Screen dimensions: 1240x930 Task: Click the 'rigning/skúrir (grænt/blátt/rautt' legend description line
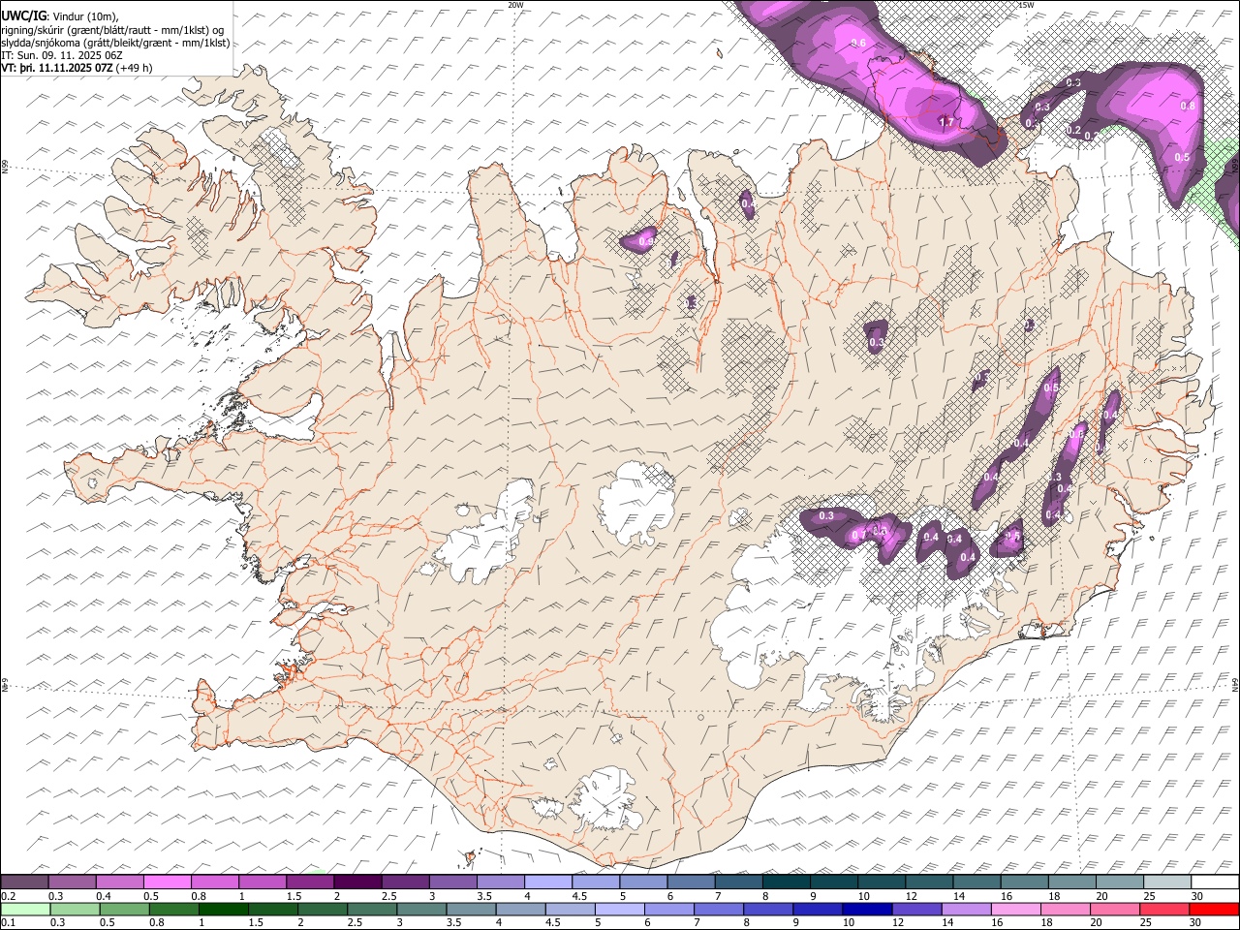click(x=111, y=29)
